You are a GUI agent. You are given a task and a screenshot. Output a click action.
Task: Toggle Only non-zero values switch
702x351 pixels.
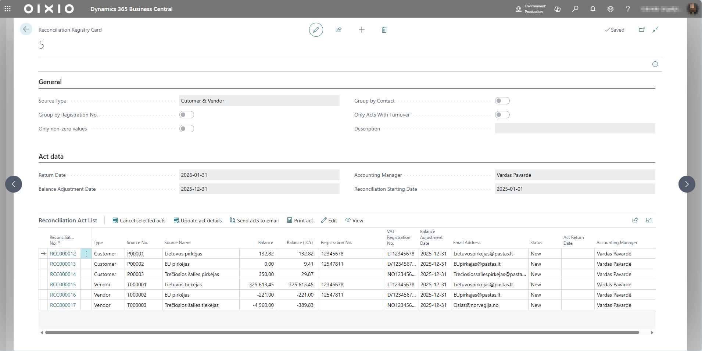[186, 129]
